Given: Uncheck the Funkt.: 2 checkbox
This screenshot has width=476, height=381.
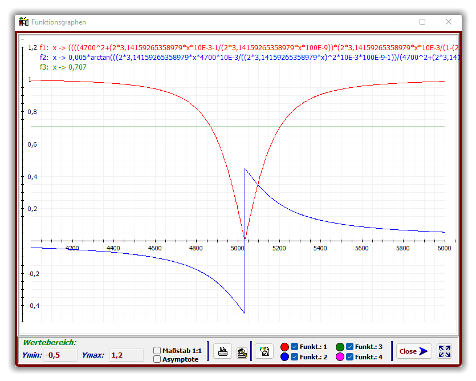Looking at the screenshot, I should pyautogui.click(x=295, y=356).
